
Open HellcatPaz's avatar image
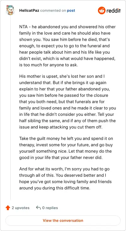coord(10,10)
